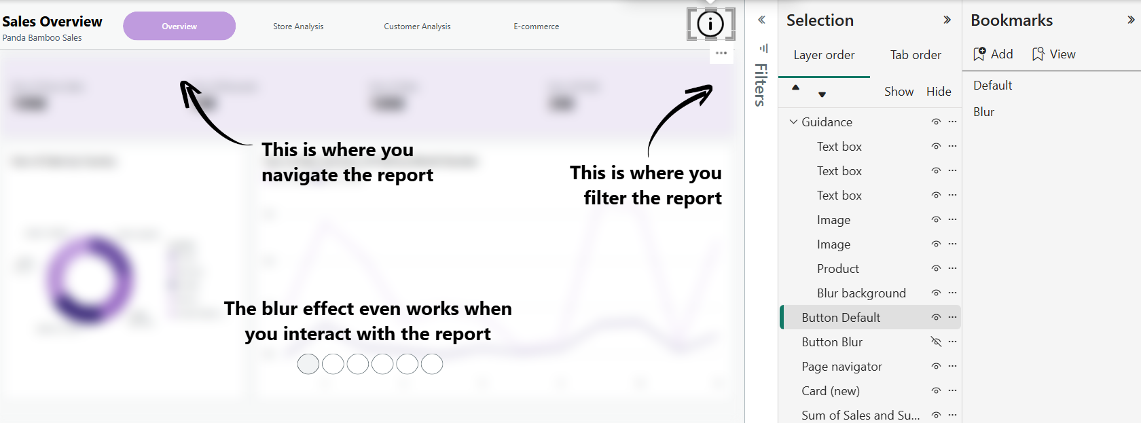Collapse the Bookmarks pane with double chevron

(1131, 20)
